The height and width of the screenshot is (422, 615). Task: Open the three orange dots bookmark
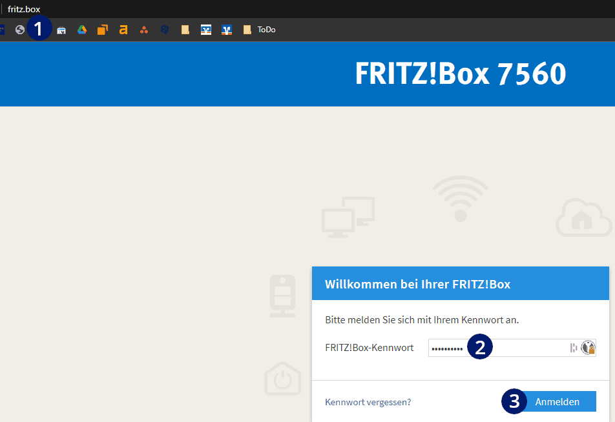coord(144,30)
